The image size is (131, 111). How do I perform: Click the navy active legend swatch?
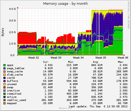pos(4,97)
